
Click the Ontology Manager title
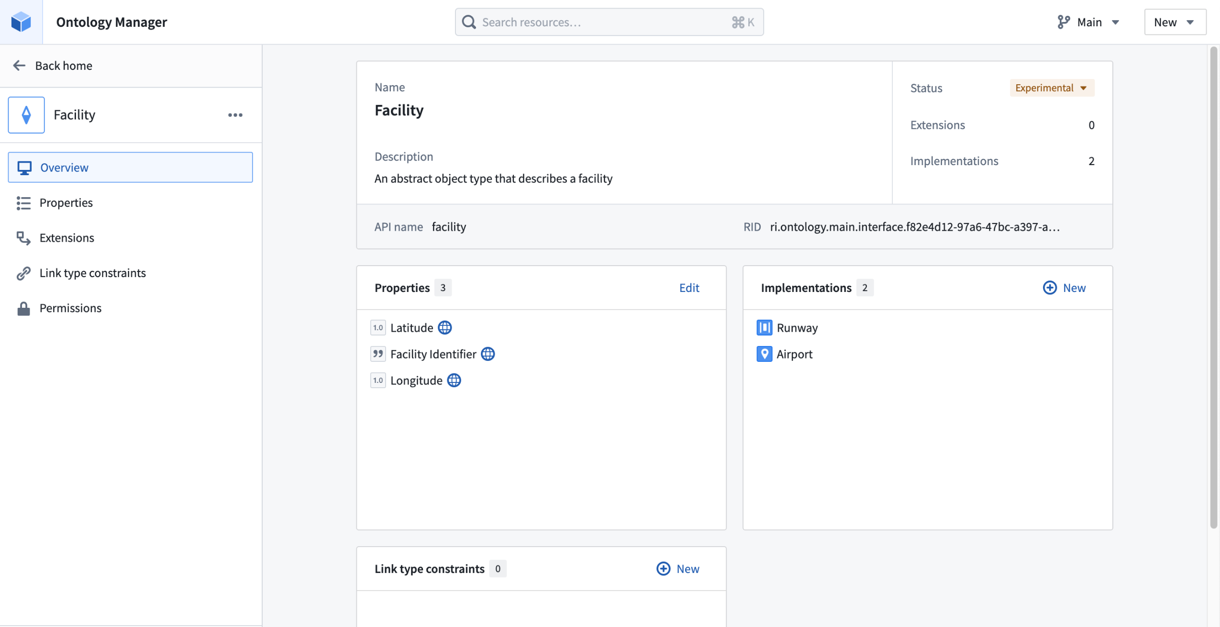(x=111, y=22)
